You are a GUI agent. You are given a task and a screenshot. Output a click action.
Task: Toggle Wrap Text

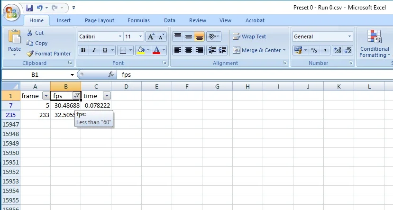[249, 37]
